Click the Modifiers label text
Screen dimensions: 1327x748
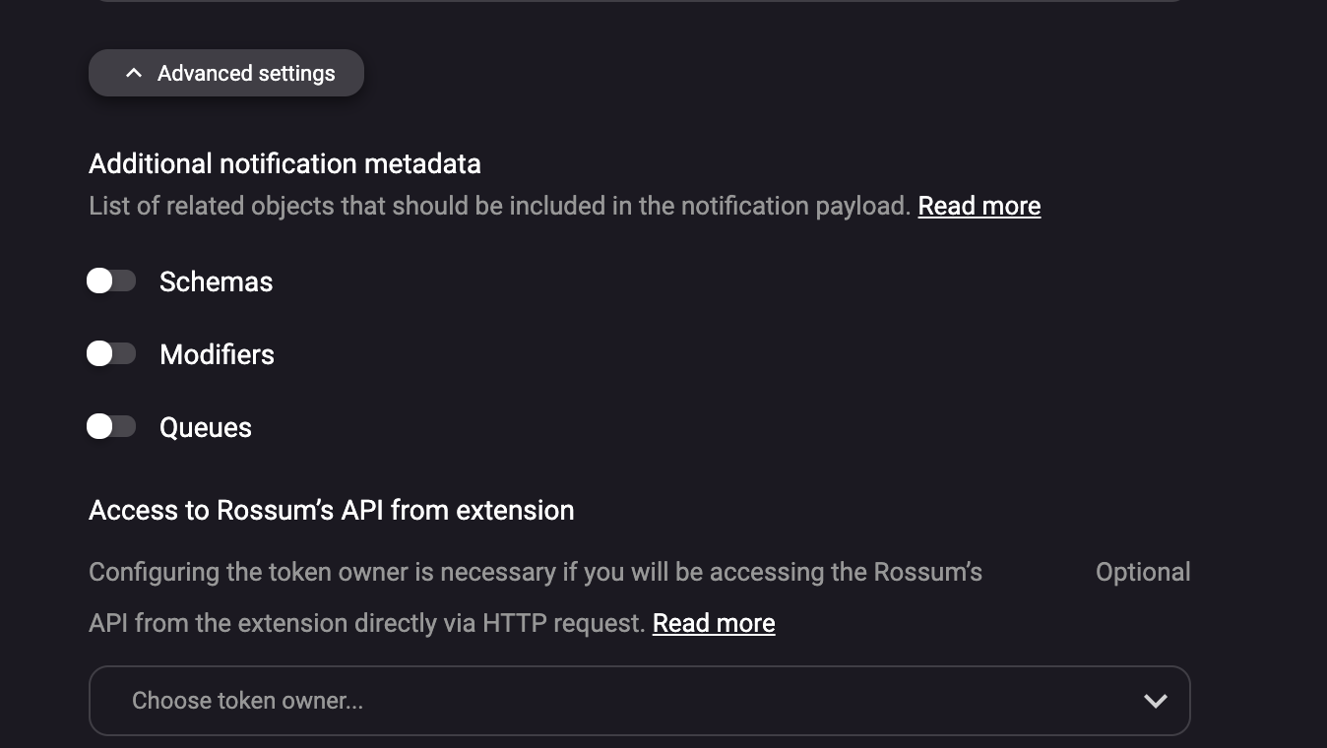[217, 355]
